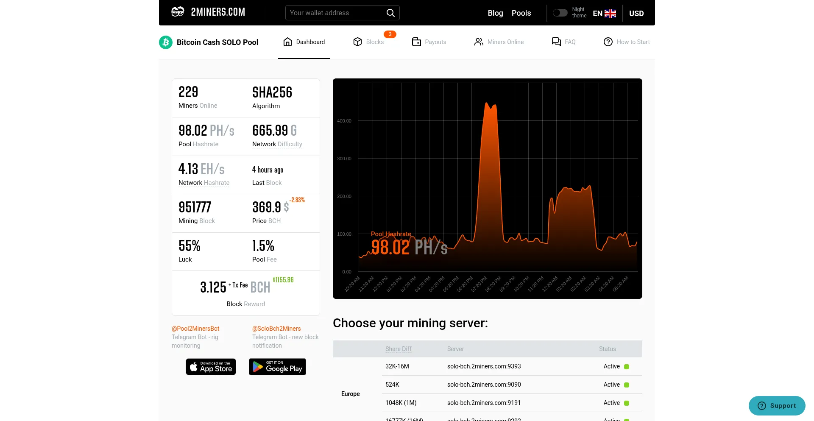Click the Dashboard house icon
Viewport: 814px width, 421px height.
coord(287,42)
